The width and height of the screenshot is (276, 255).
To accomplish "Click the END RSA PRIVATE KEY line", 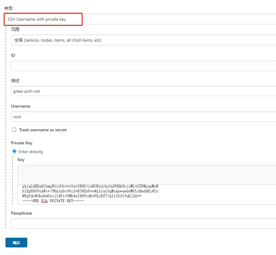I will tap(53, 201).
